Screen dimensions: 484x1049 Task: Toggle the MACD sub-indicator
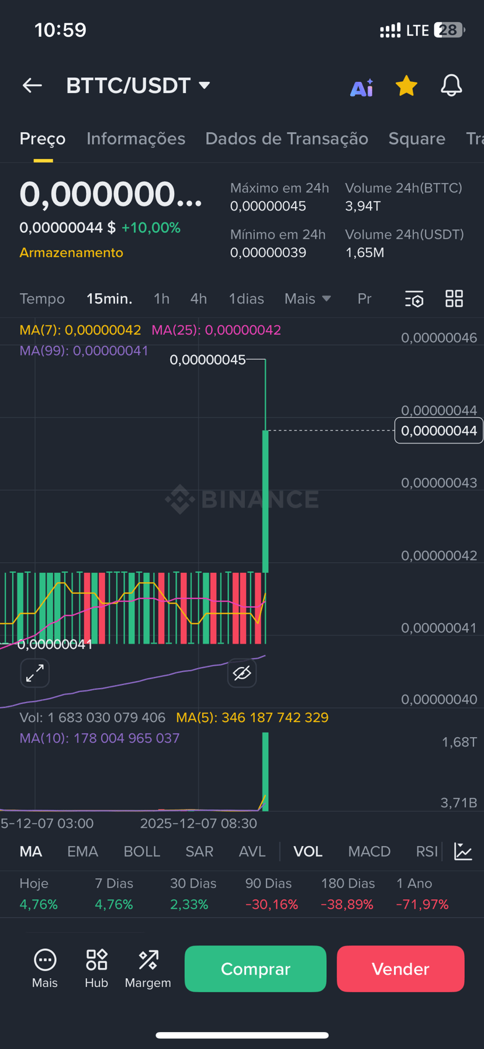tap(369, 852)
